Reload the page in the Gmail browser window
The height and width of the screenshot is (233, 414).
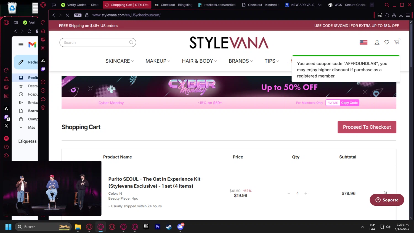click(29, 31)
